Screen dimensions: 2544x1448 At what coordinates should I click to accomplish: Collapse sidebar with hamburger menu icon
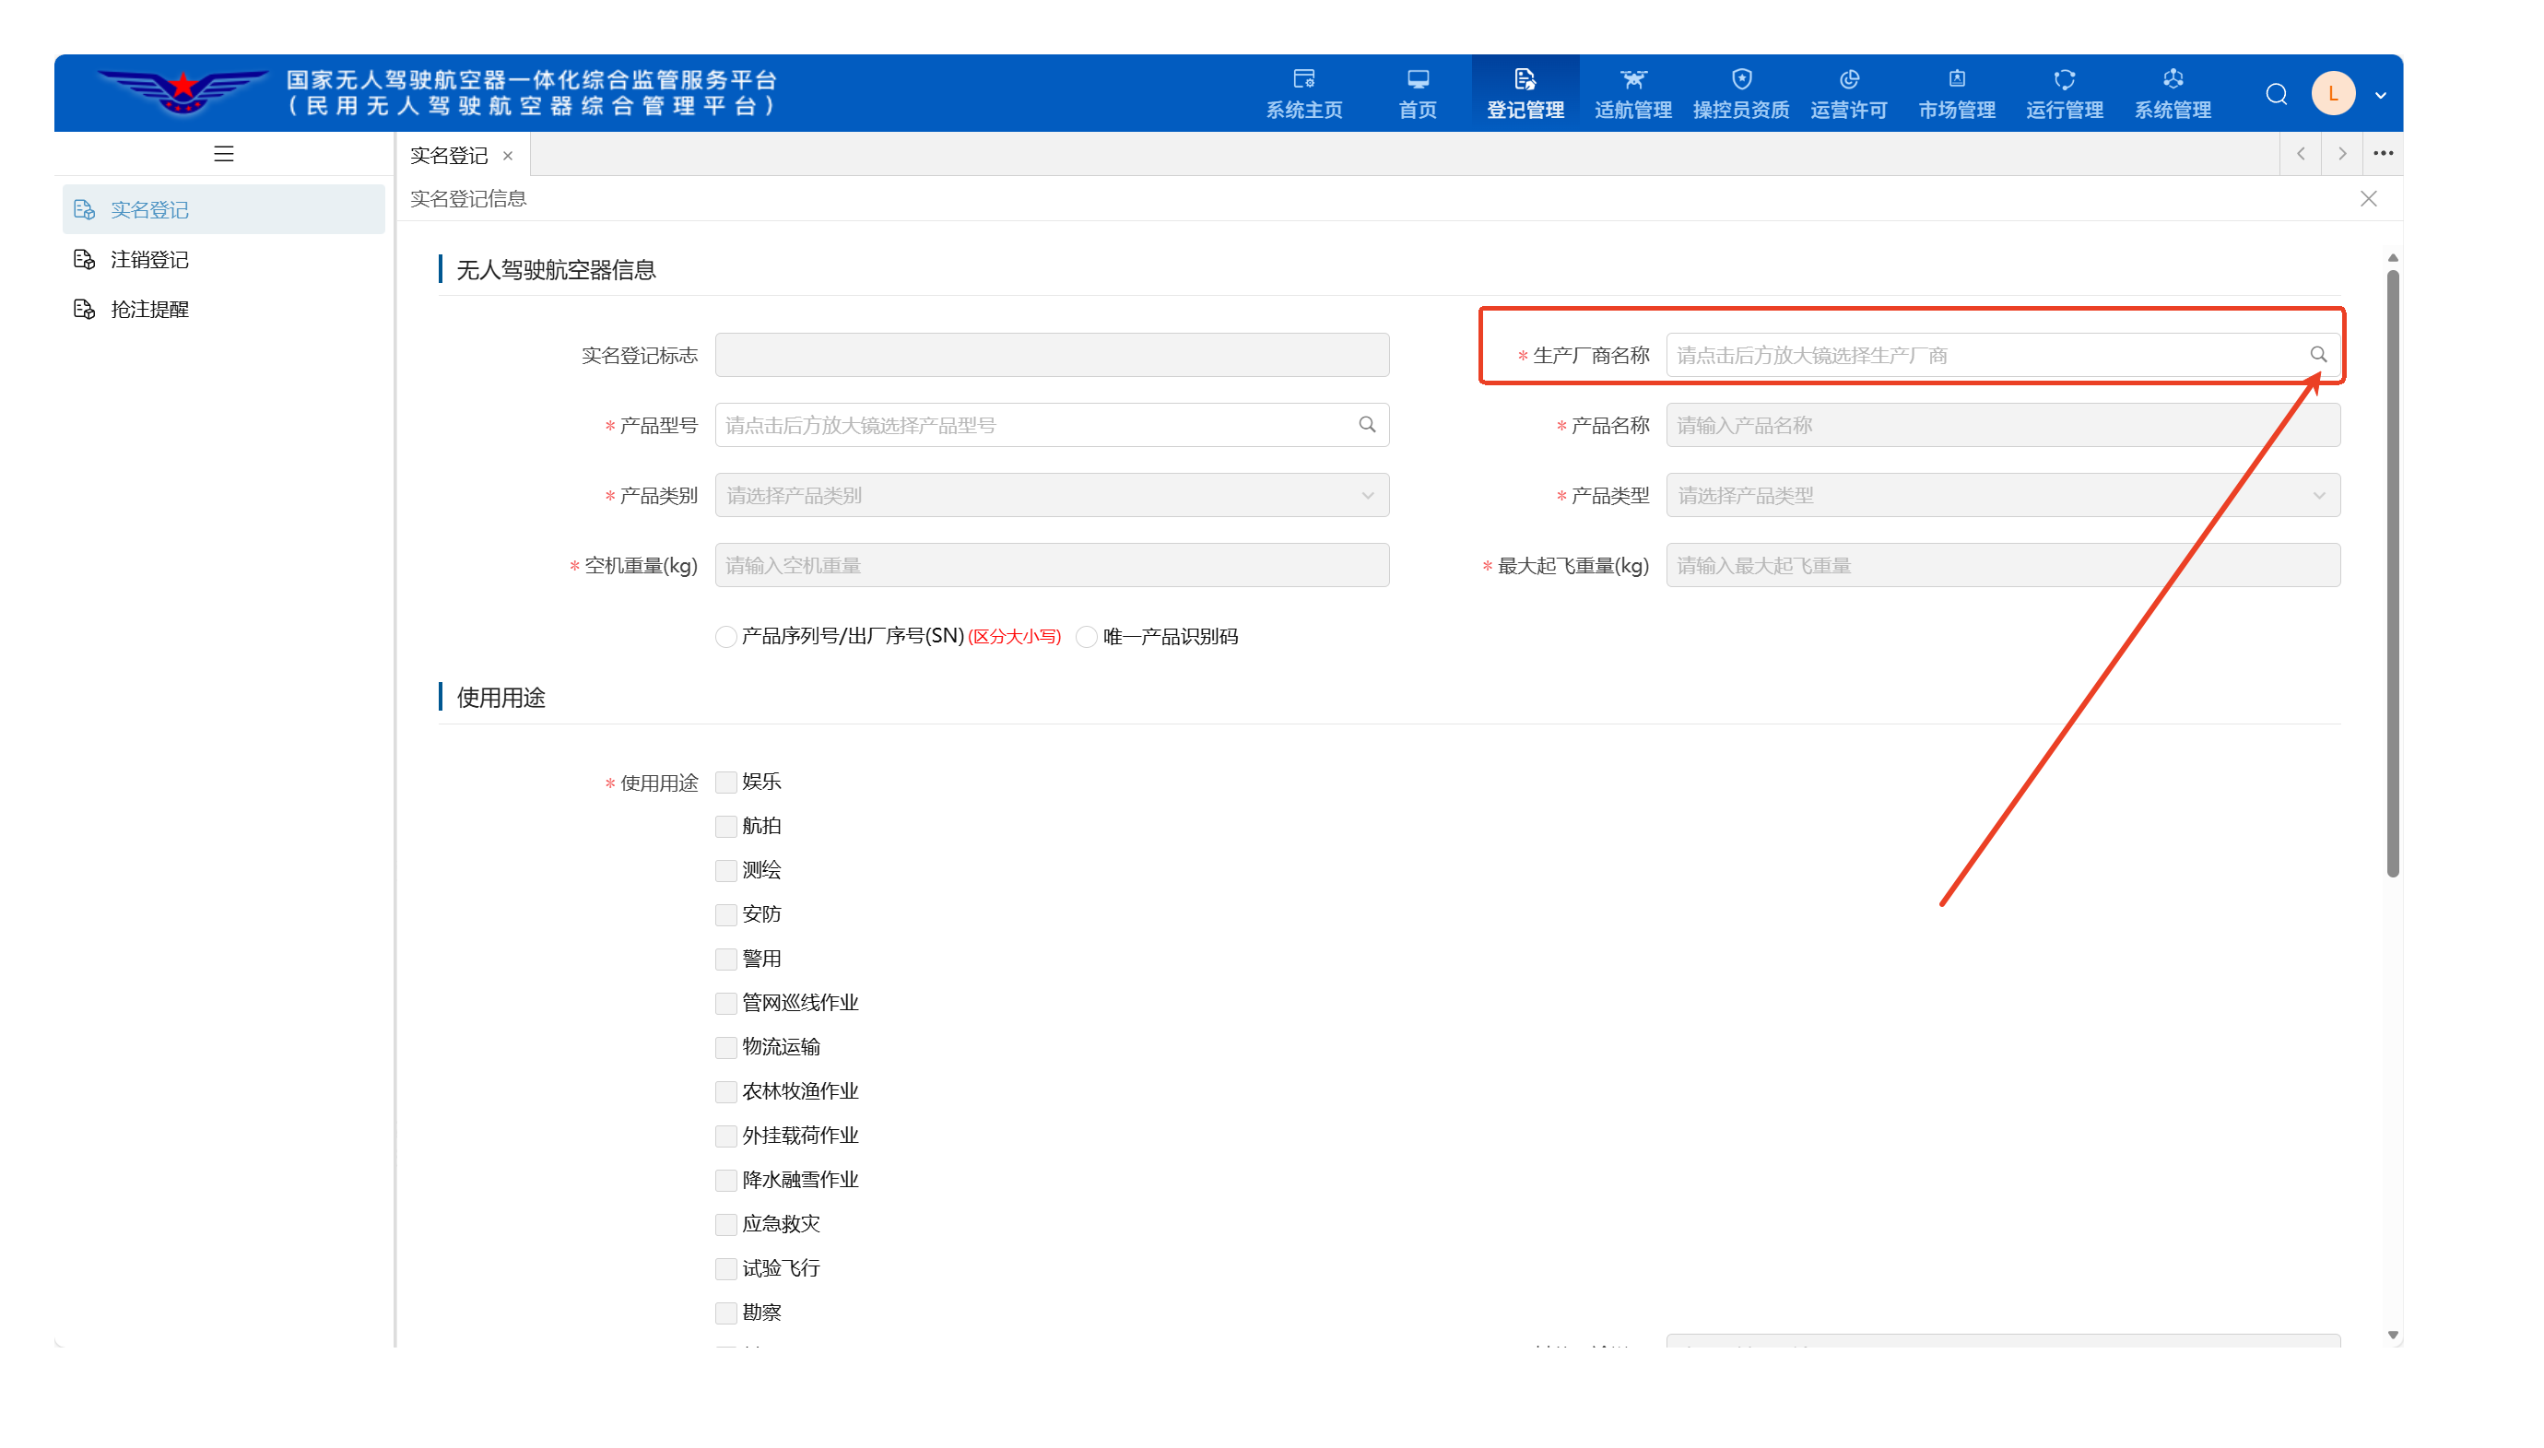[224, 154]
